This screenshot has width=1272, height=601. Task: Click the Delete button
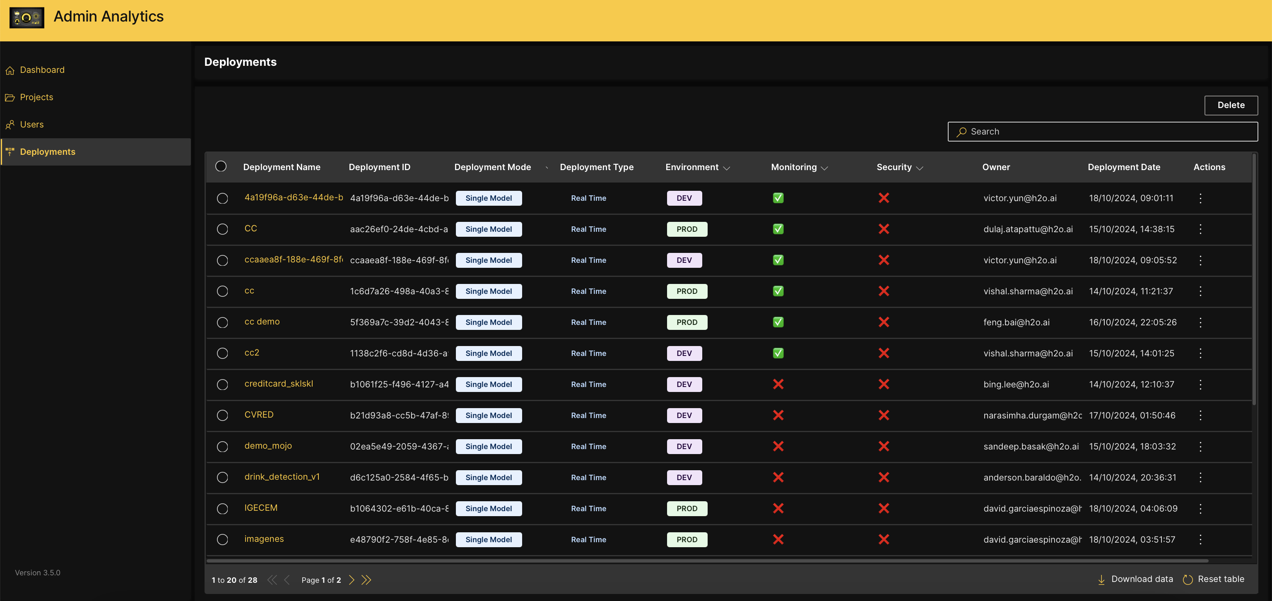[1231, 105]
